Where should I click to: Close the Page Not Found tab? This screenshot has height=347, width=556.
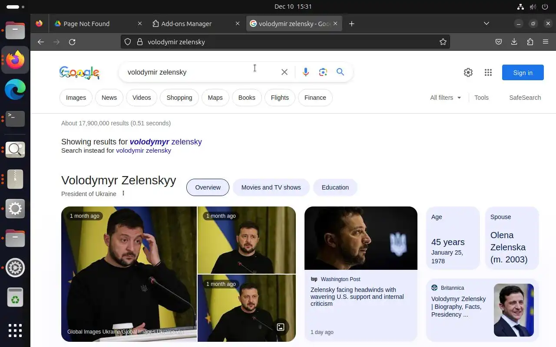coord(139,23)
